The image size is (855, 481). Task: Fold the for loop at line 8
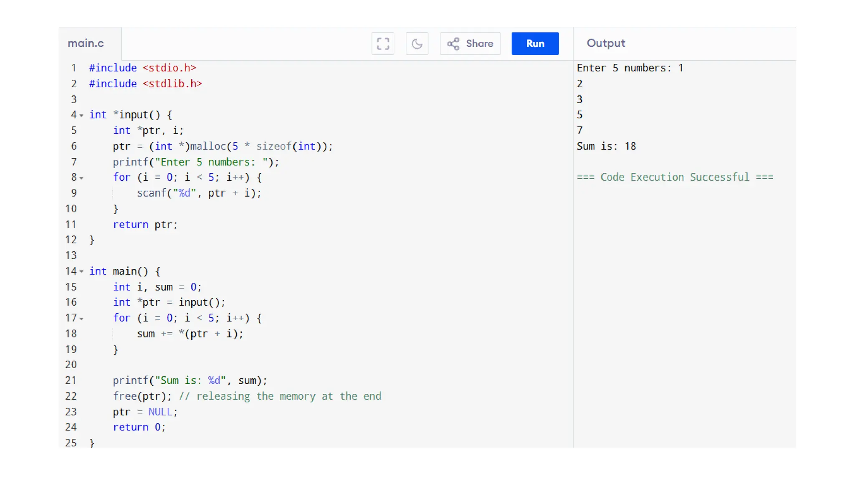coord(81,178)
